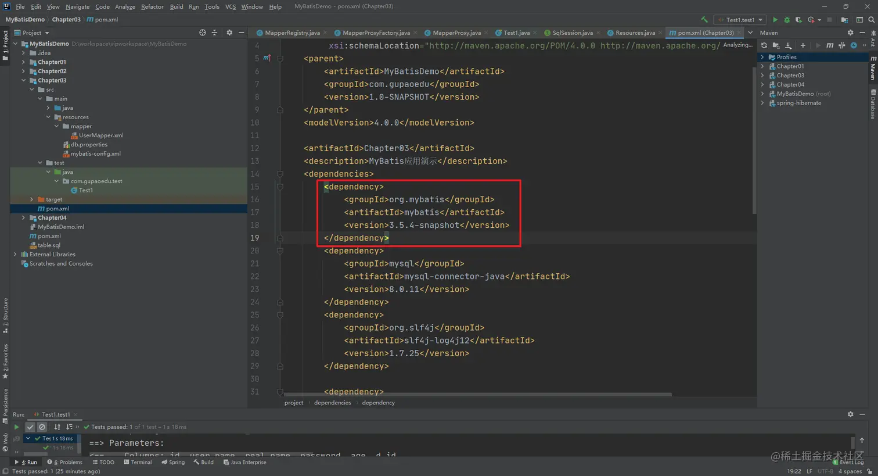Collapse Chapter03 folder in Project tree

[24, 80]
